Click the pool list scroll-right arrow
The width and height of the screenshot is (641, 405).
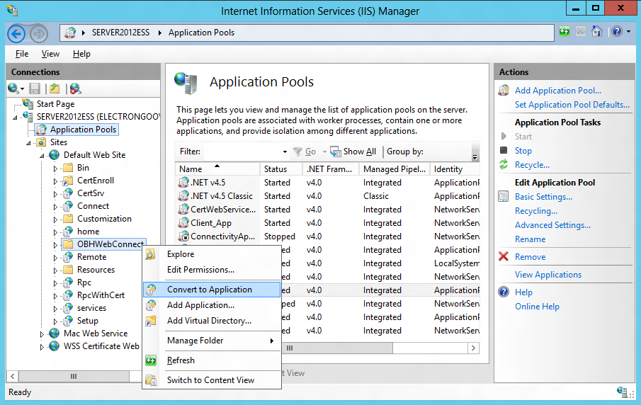coord(473,348)
